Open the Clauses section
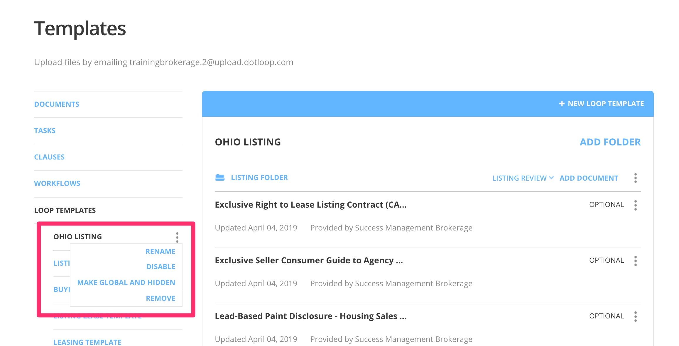 coord(49,157)
